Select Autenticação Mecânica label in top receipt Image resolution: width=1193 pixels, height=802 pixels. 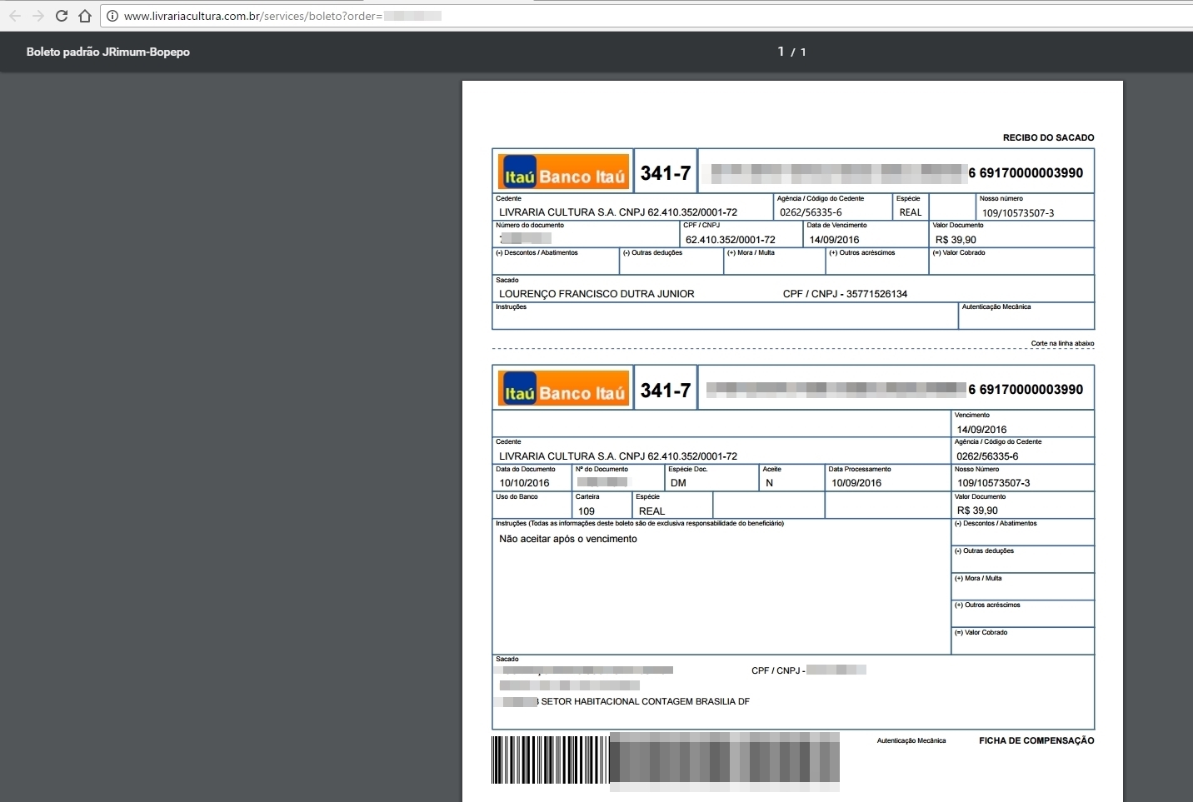[996, 306]
